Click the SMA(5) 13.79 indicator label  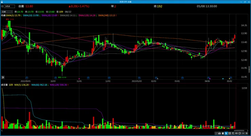click(14, 16)
